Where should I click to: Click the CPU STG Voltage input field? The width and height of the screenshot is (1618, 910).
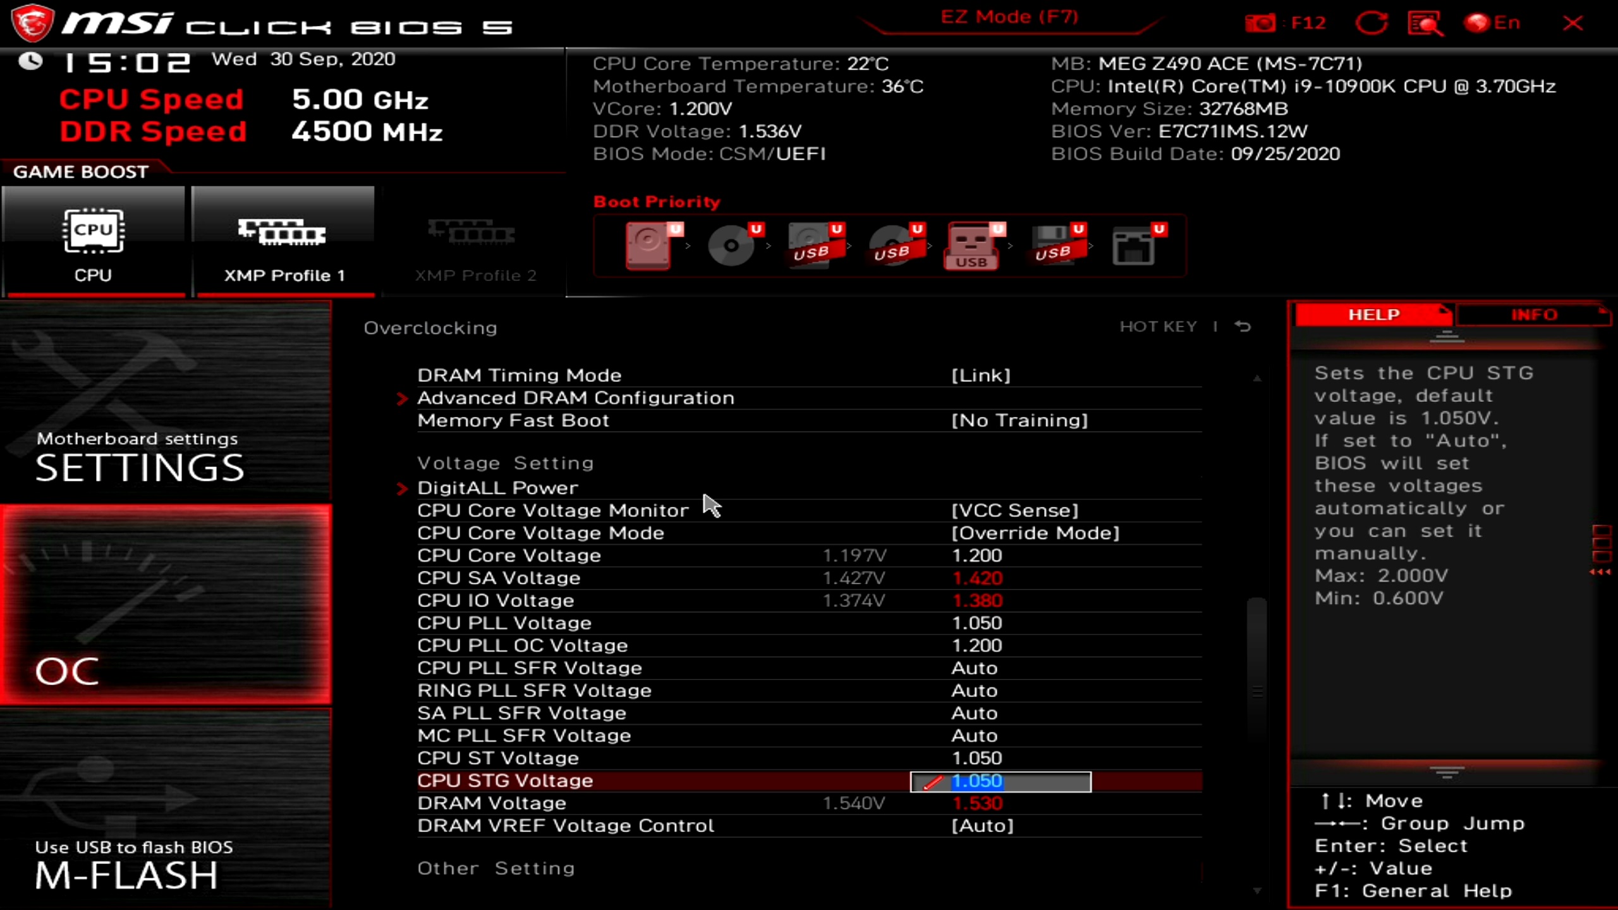(x=1001, y=782)
